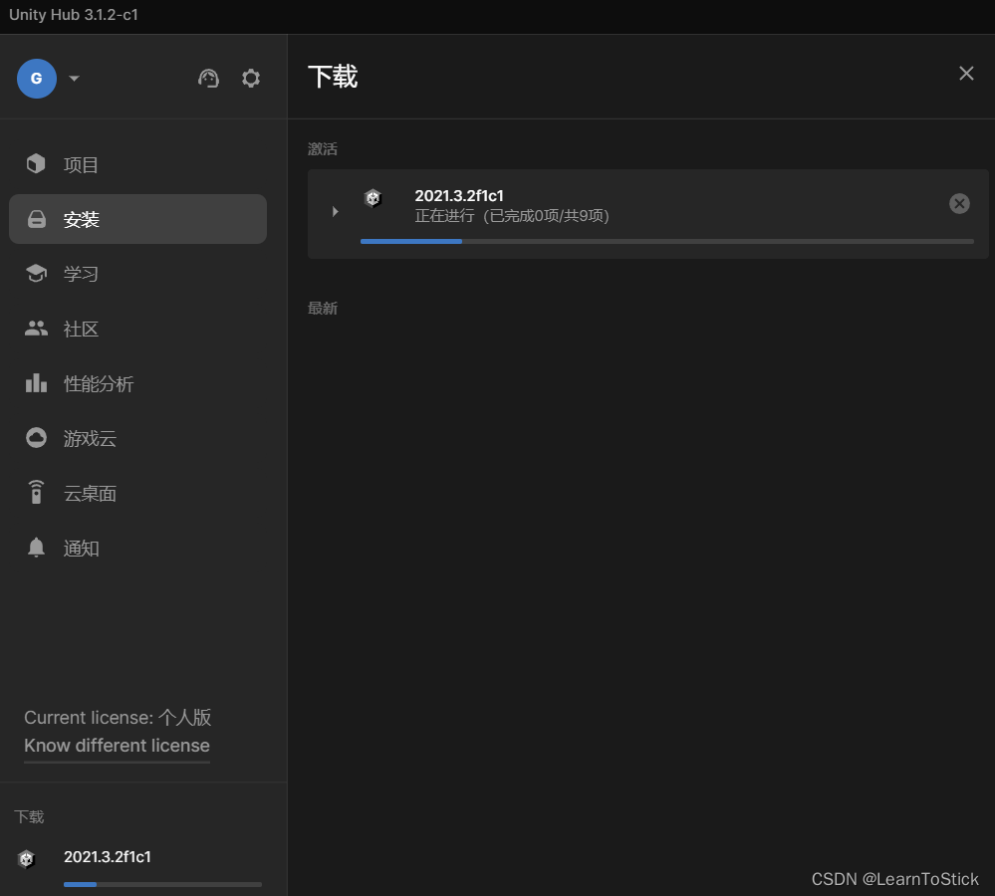The height and width of the screenshot is (896, 995).
Task: Close the 下载 panel
Action: [x=966, y=74]
